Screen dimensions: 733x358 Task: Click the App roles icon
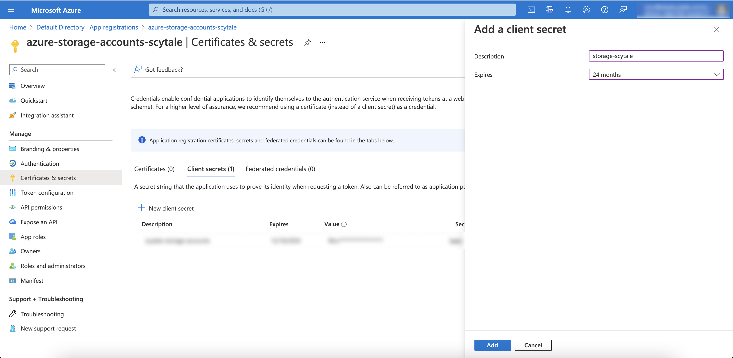12,236
